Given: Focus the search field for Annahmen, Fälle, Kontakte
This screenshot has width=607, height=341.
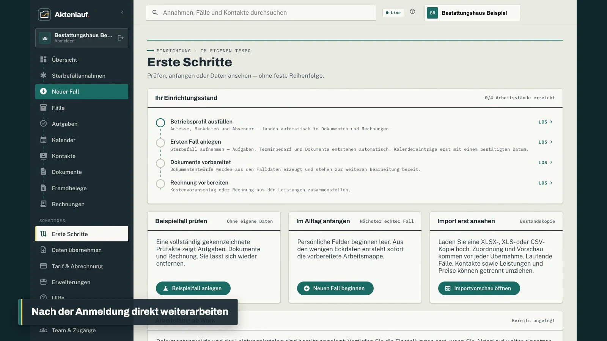Looking at the screenshot, I should pos(261,13).
